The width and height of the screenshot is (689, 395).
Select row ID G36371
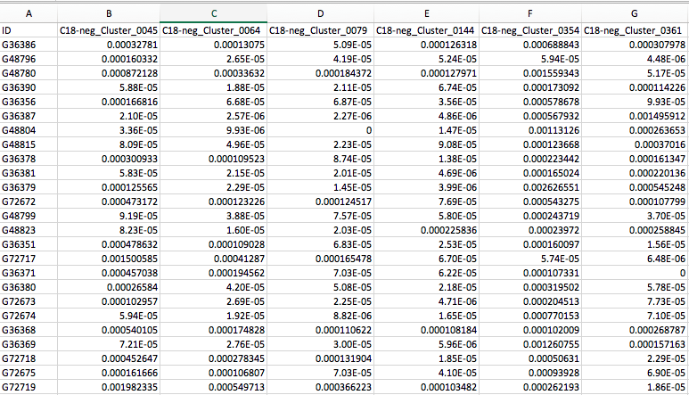coord(29,273)
